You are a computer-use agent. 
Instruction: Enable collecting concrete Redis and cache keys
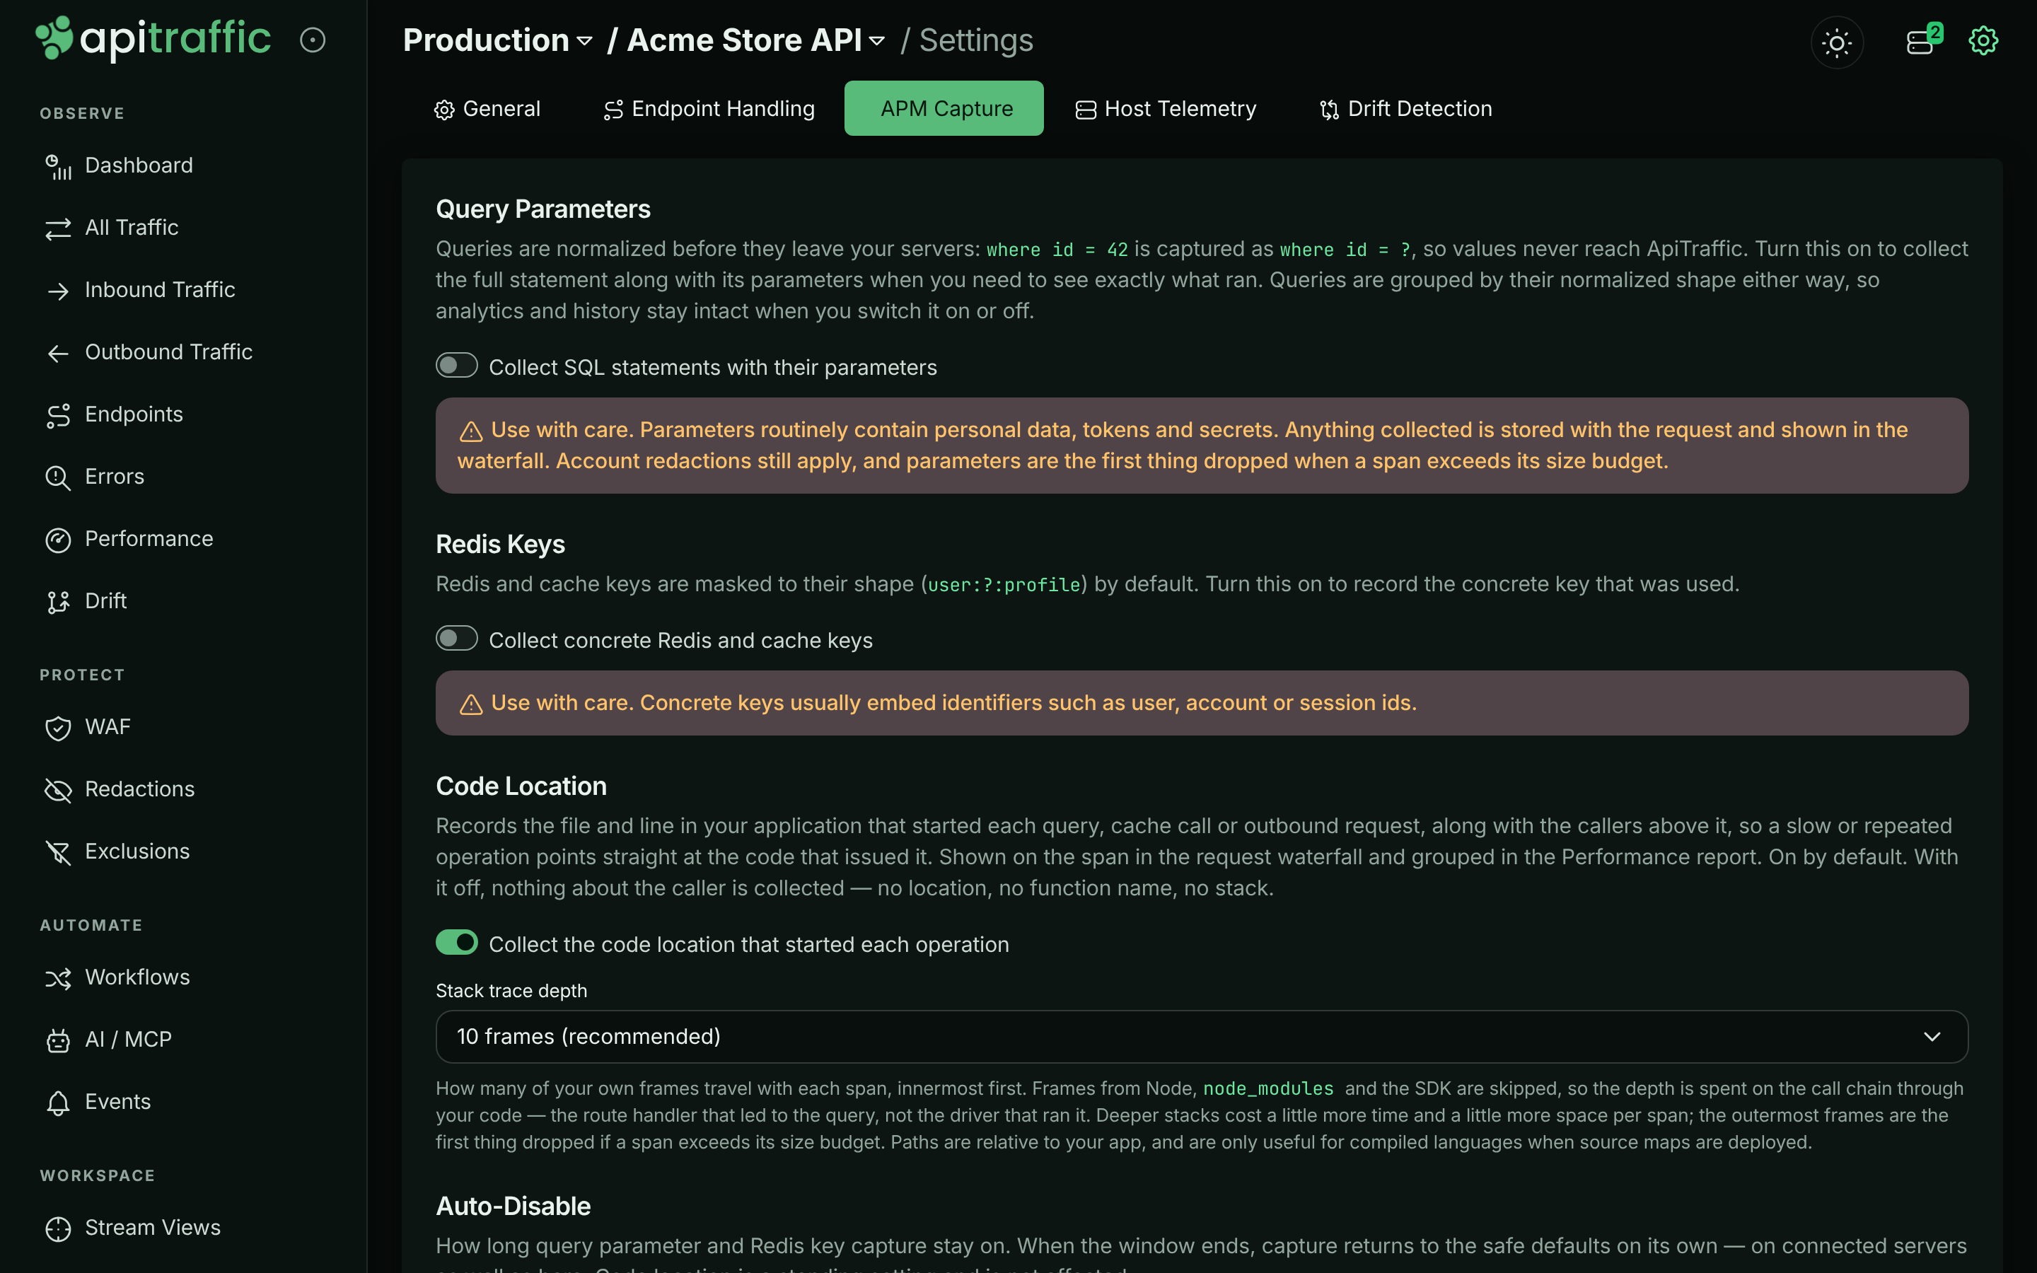(456, 638)
